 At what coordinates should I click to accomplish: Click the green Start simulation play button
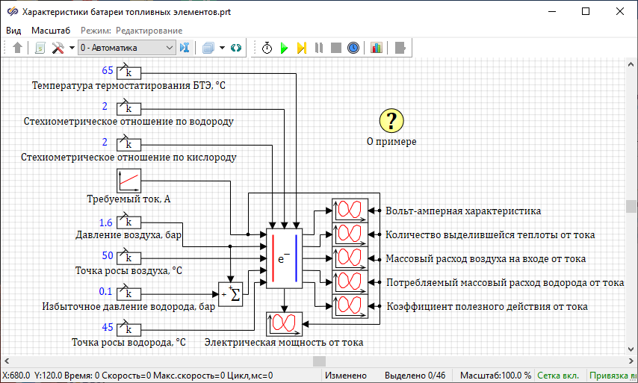pos(284,48)
